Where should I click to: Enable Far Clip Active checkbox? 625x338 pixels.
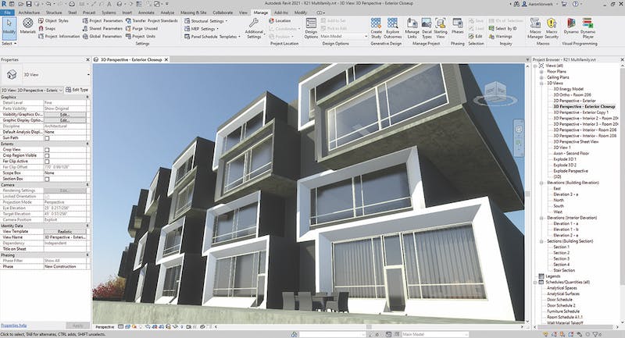point(47,162)
